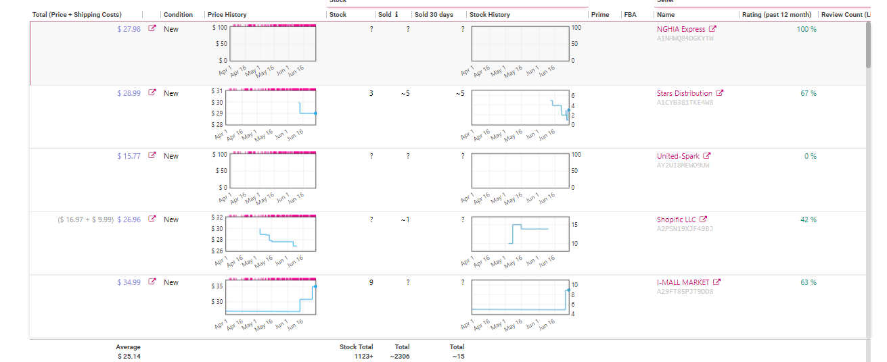Open external link icon next to $ 27.98
Viewport: 887px width, 362px height.
[x=152, y=29]
